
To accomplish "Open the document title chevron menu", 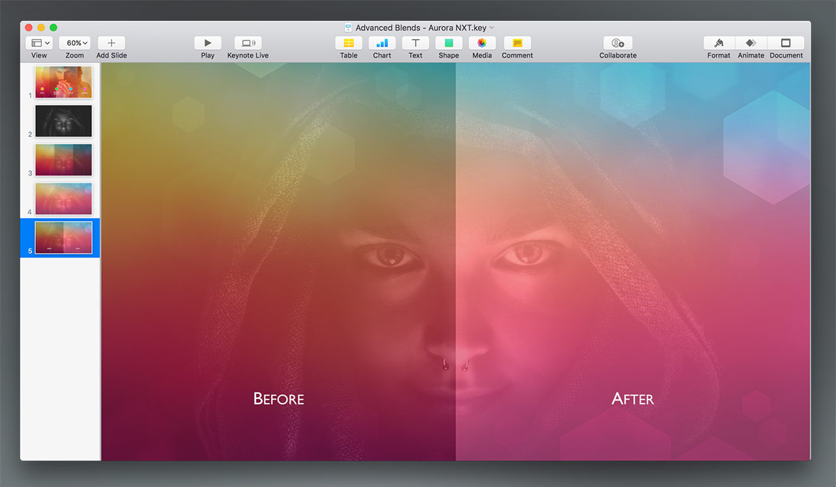I will point(492,28).
